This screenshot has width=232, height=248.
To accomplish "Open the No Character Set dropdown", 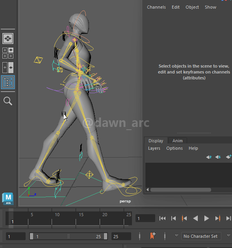I will [x=201, y=236].
